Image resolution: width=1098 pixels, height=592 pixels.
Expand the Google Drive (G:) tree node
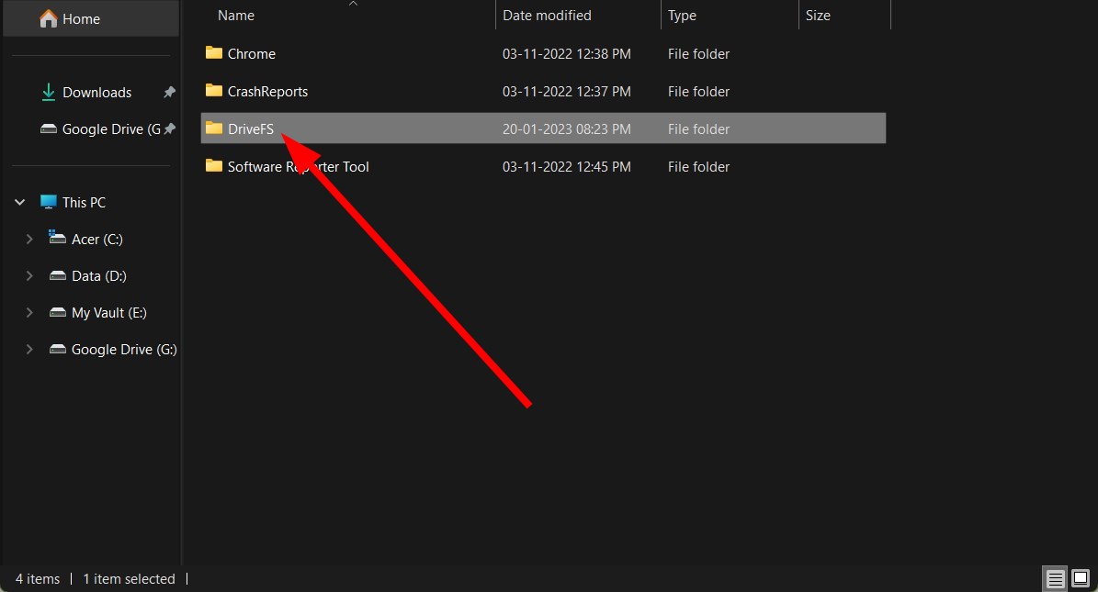click(x=29, y=349)
